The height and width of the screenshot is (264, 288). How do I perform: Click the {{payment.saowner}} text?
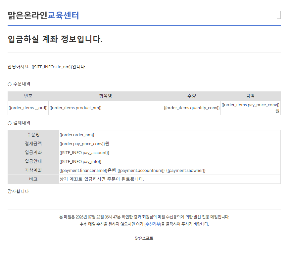[186, 171]
